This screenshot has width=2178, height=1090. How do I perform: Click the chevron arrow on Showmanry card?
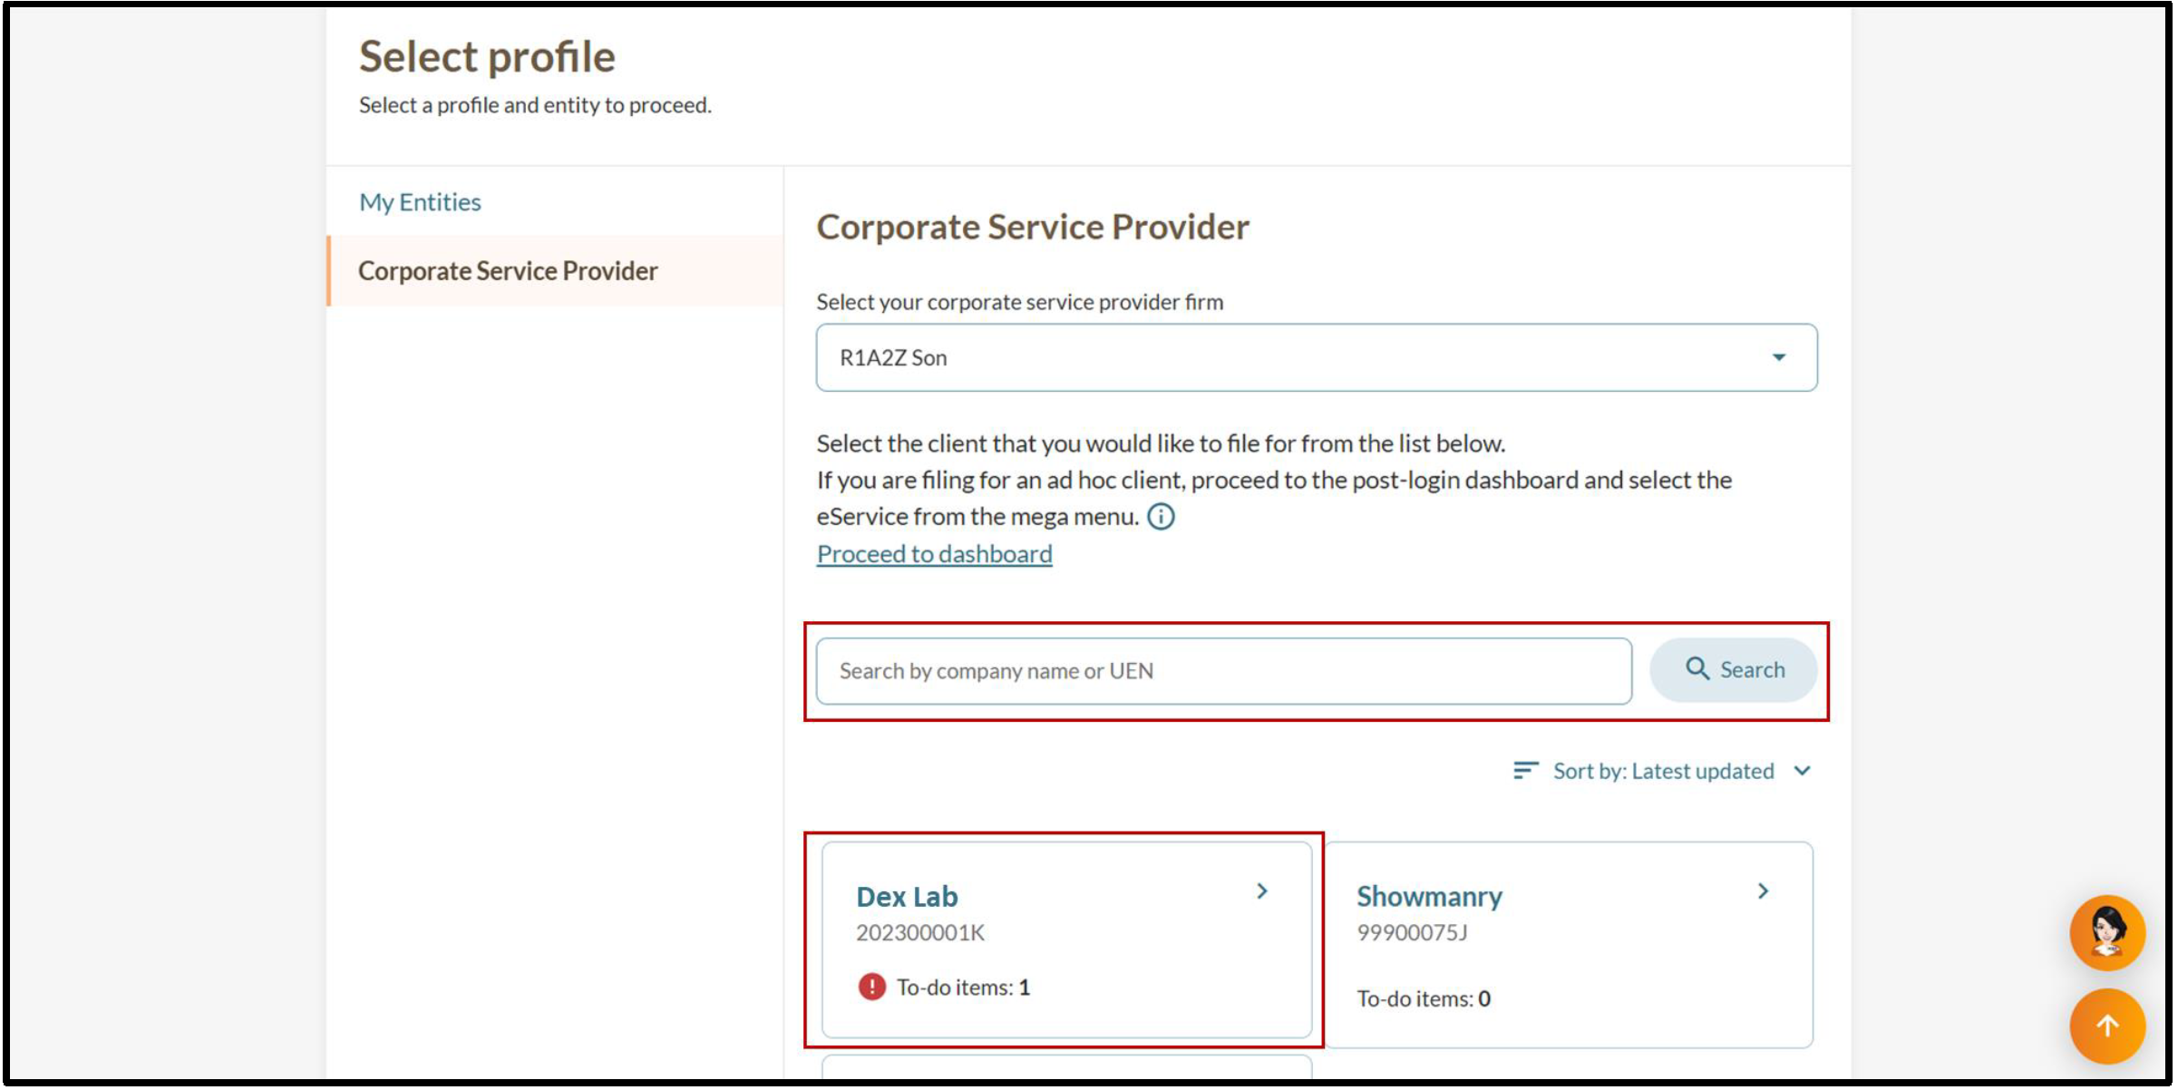[1765, 892]
